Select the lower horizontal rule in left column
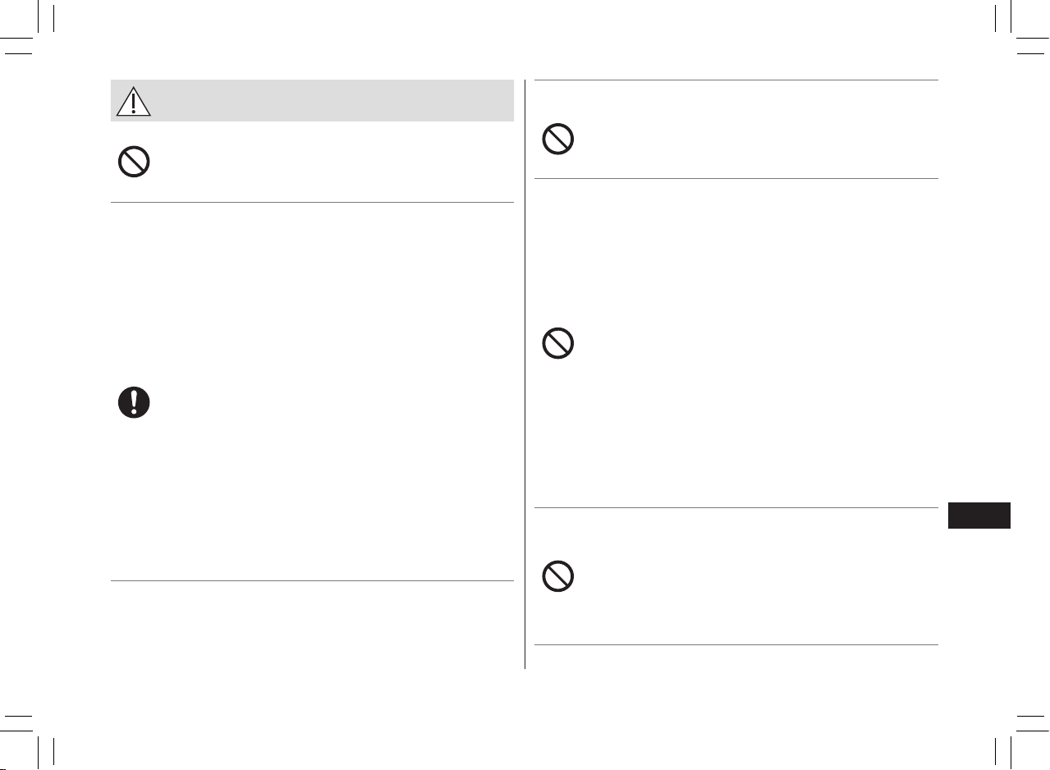Viewport: 1050px width, 770px height. pyautogui.click(x=312, y=581)
